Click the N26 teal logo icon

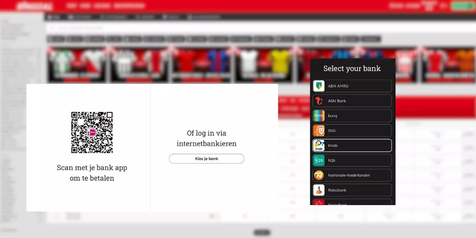319,160
